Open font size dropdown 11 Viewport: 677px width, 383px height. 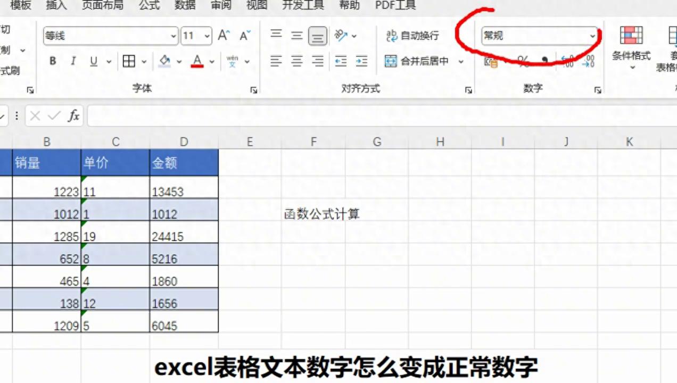pyautogui.click(x=207, y=36)
